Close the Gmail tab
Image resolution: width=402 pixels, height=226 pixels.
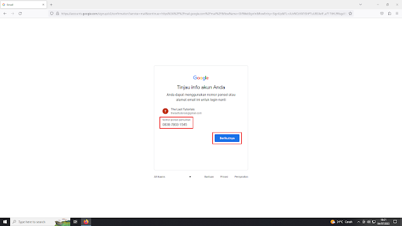coord(43,4)
